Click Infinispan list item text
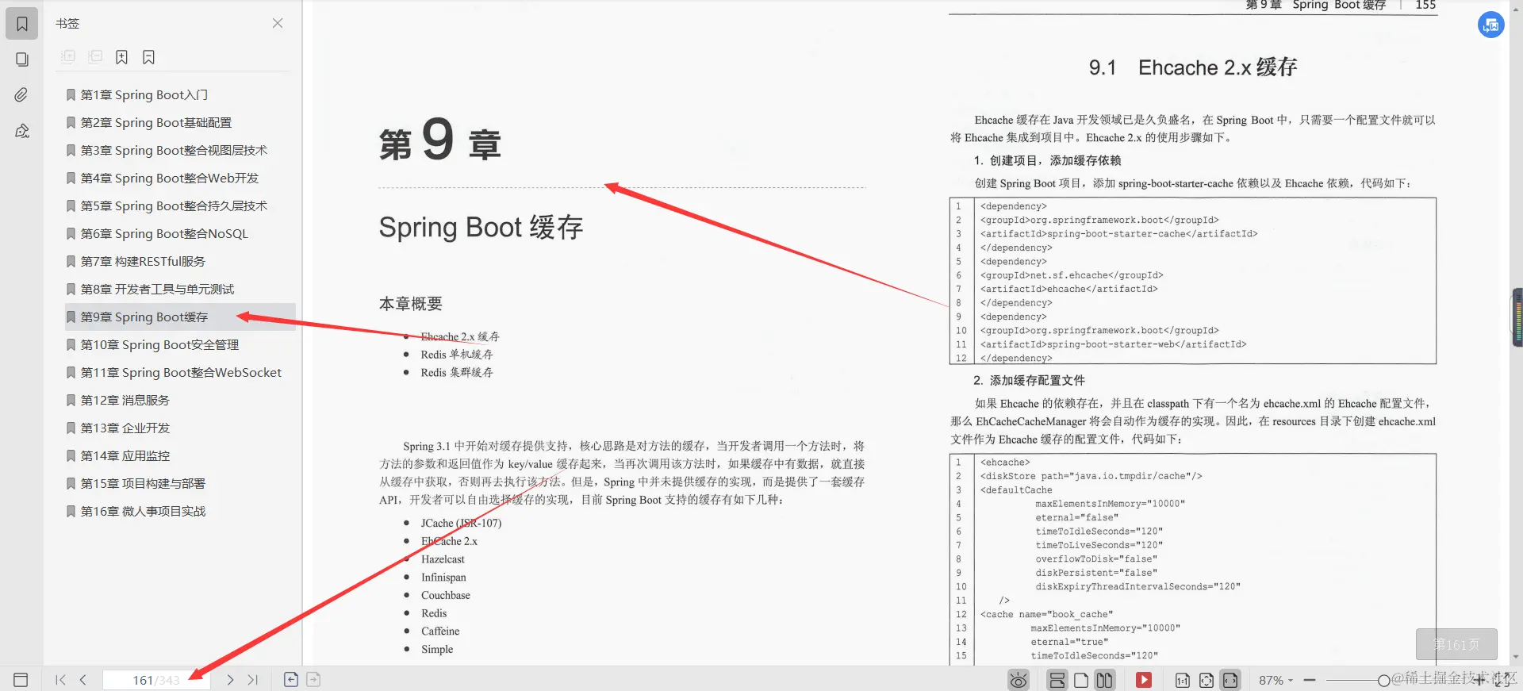This screenshot has height=691, width=1523. click(443, 578)
